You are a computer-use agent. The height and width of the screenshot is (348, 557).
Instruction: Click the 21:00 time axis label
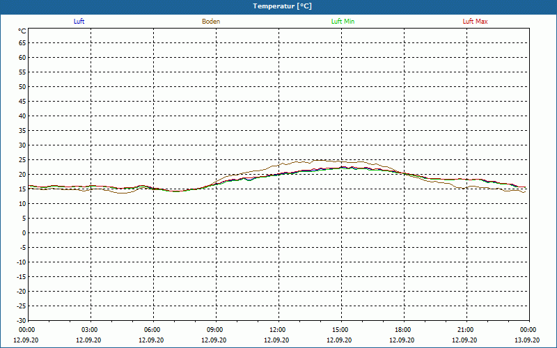pos(466,330)
